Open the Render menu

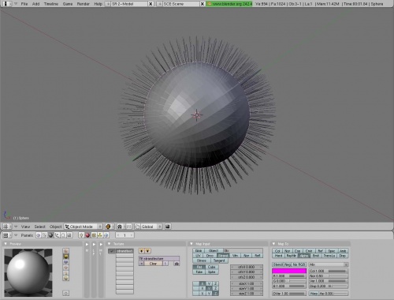[x=84, y=4]
